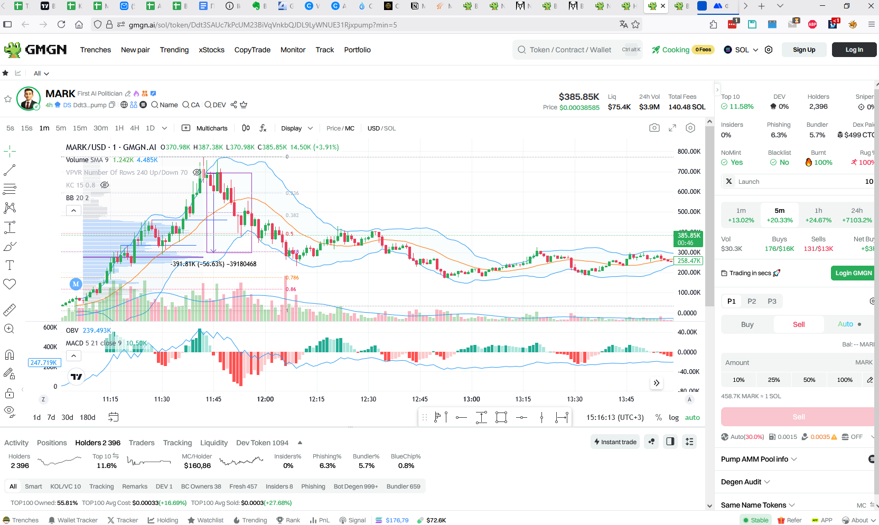879x525 pixels.
Task: Go to the CopyTrade page
Action: 253,50
